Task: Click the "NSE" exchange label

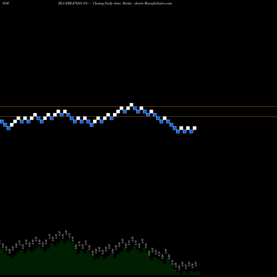Action: 6,3
